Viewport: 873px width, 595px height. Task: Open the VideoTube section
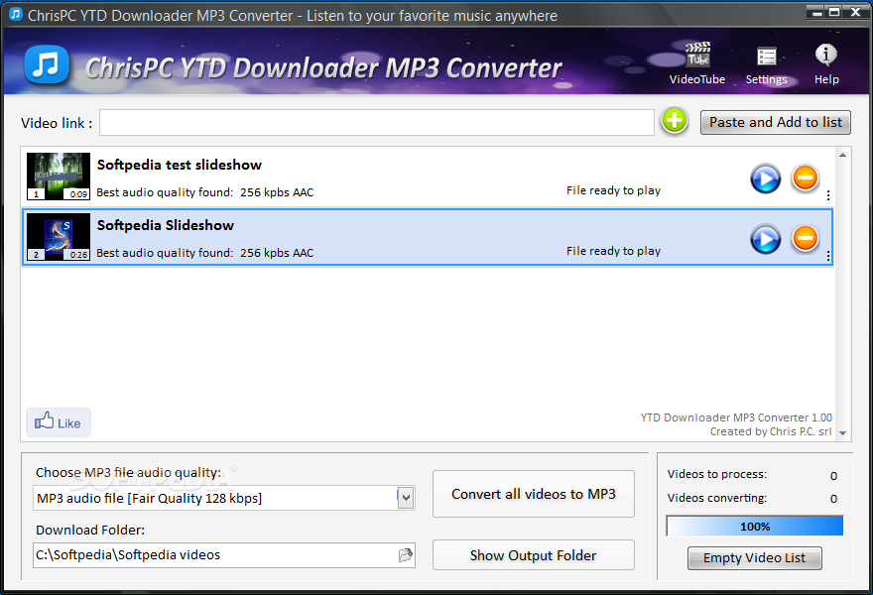697,63
